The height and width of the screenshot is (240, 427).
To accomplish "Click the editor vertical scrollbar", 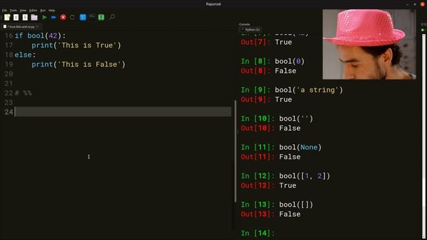I will (236, 151).
